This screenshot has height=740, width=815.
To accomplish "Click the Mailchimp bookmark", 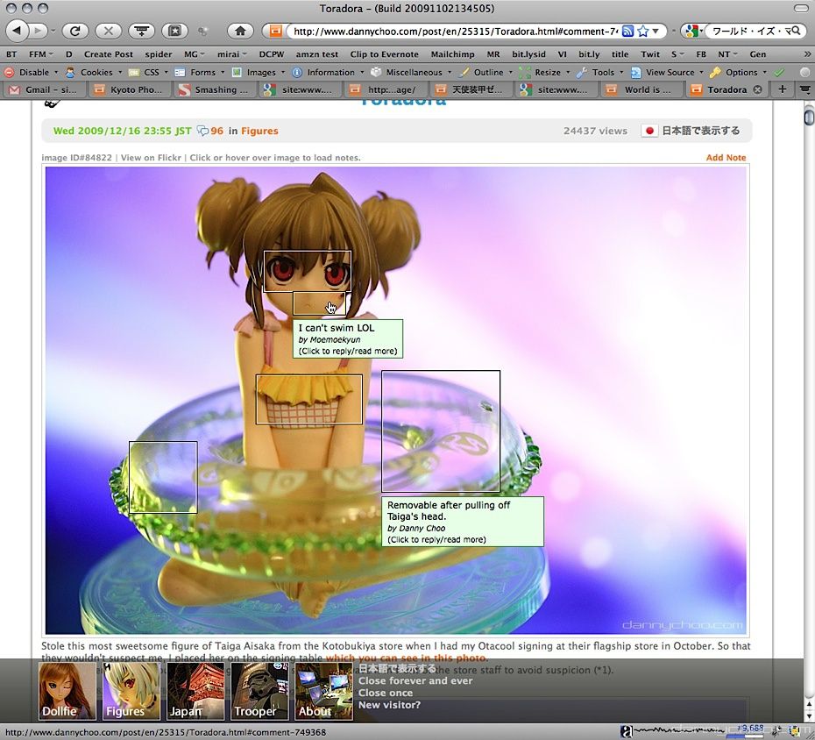I will coord(453,54).
